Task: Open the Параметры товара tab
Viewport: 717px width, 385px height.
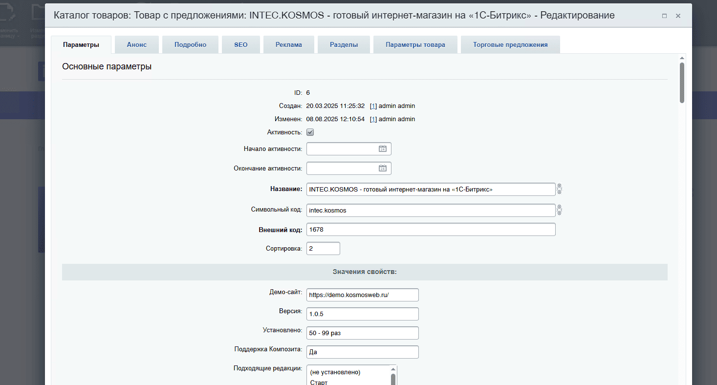Action: tap(415, 44)
